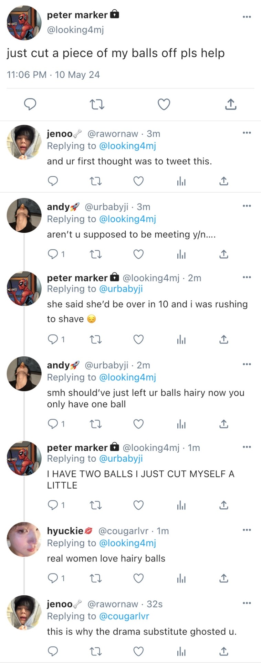This screenshot has width=261, height=663.
Task: Open three-dot menu on jenoo's first reply
Action: pos(247,133)
